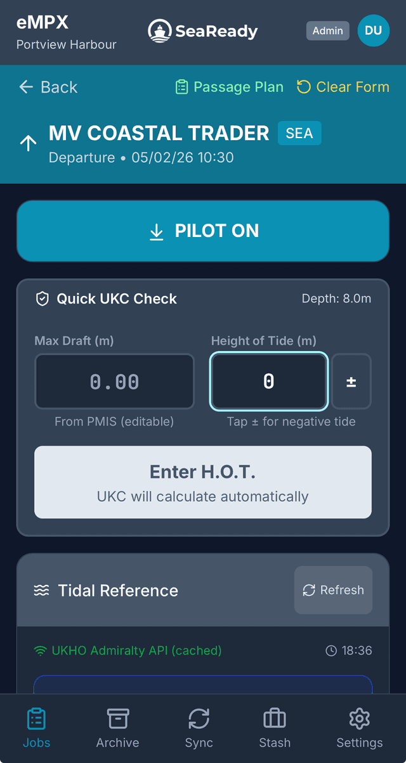The width and height of the screenshot is (406, 763).
Task: Click the Clear Form reset icon
Action: click(304, 87)
